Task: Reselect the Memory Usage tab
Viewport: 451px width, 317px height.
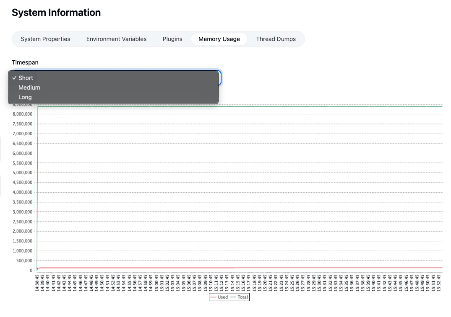Action: (x=219, y=39)
